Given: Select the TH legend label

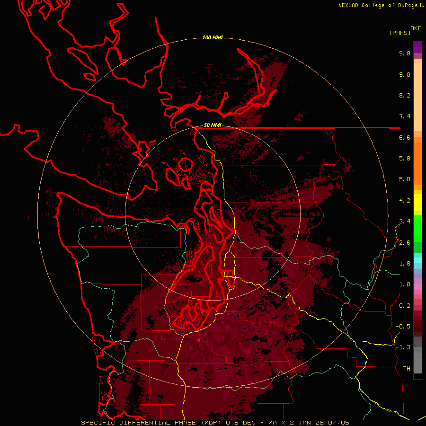Looking at the screenshot, I should [407, 369].
